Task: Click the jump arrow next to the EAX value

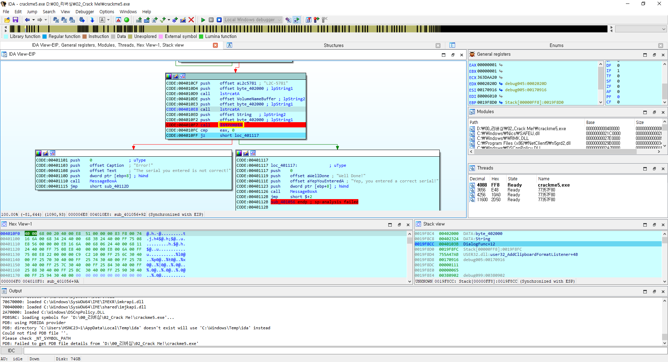Action: pyautogui.click(x=501, y=65)
